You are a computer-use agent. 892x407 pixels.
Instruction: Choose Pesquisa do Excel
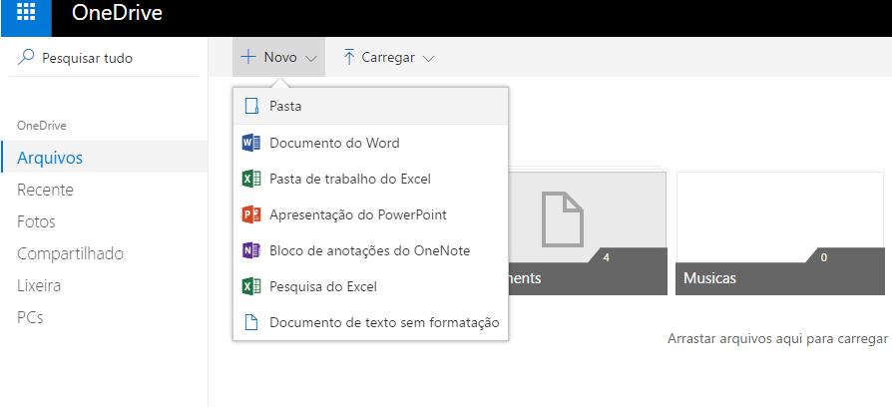point(370,287)
